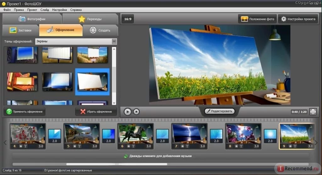Select the white roadside billboard theme thumbnail

57,55
